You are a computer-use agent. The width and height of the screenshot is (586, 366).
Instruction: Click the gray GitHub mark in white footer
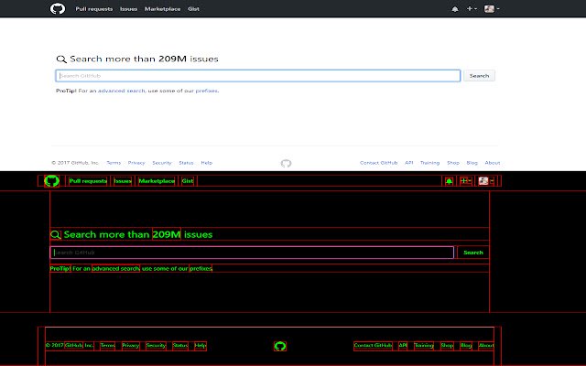click(286, 163)
